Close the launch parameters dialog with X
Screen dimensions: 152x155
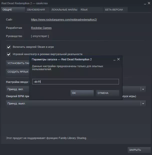[118, 59]
